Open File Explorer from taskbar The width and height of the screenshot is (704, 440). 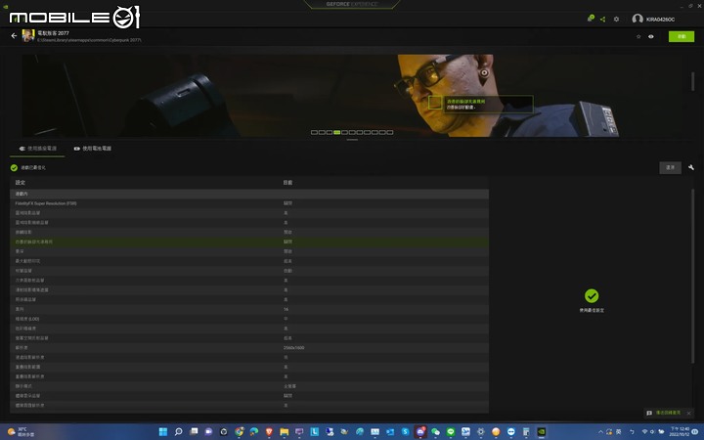pos(285,431)
